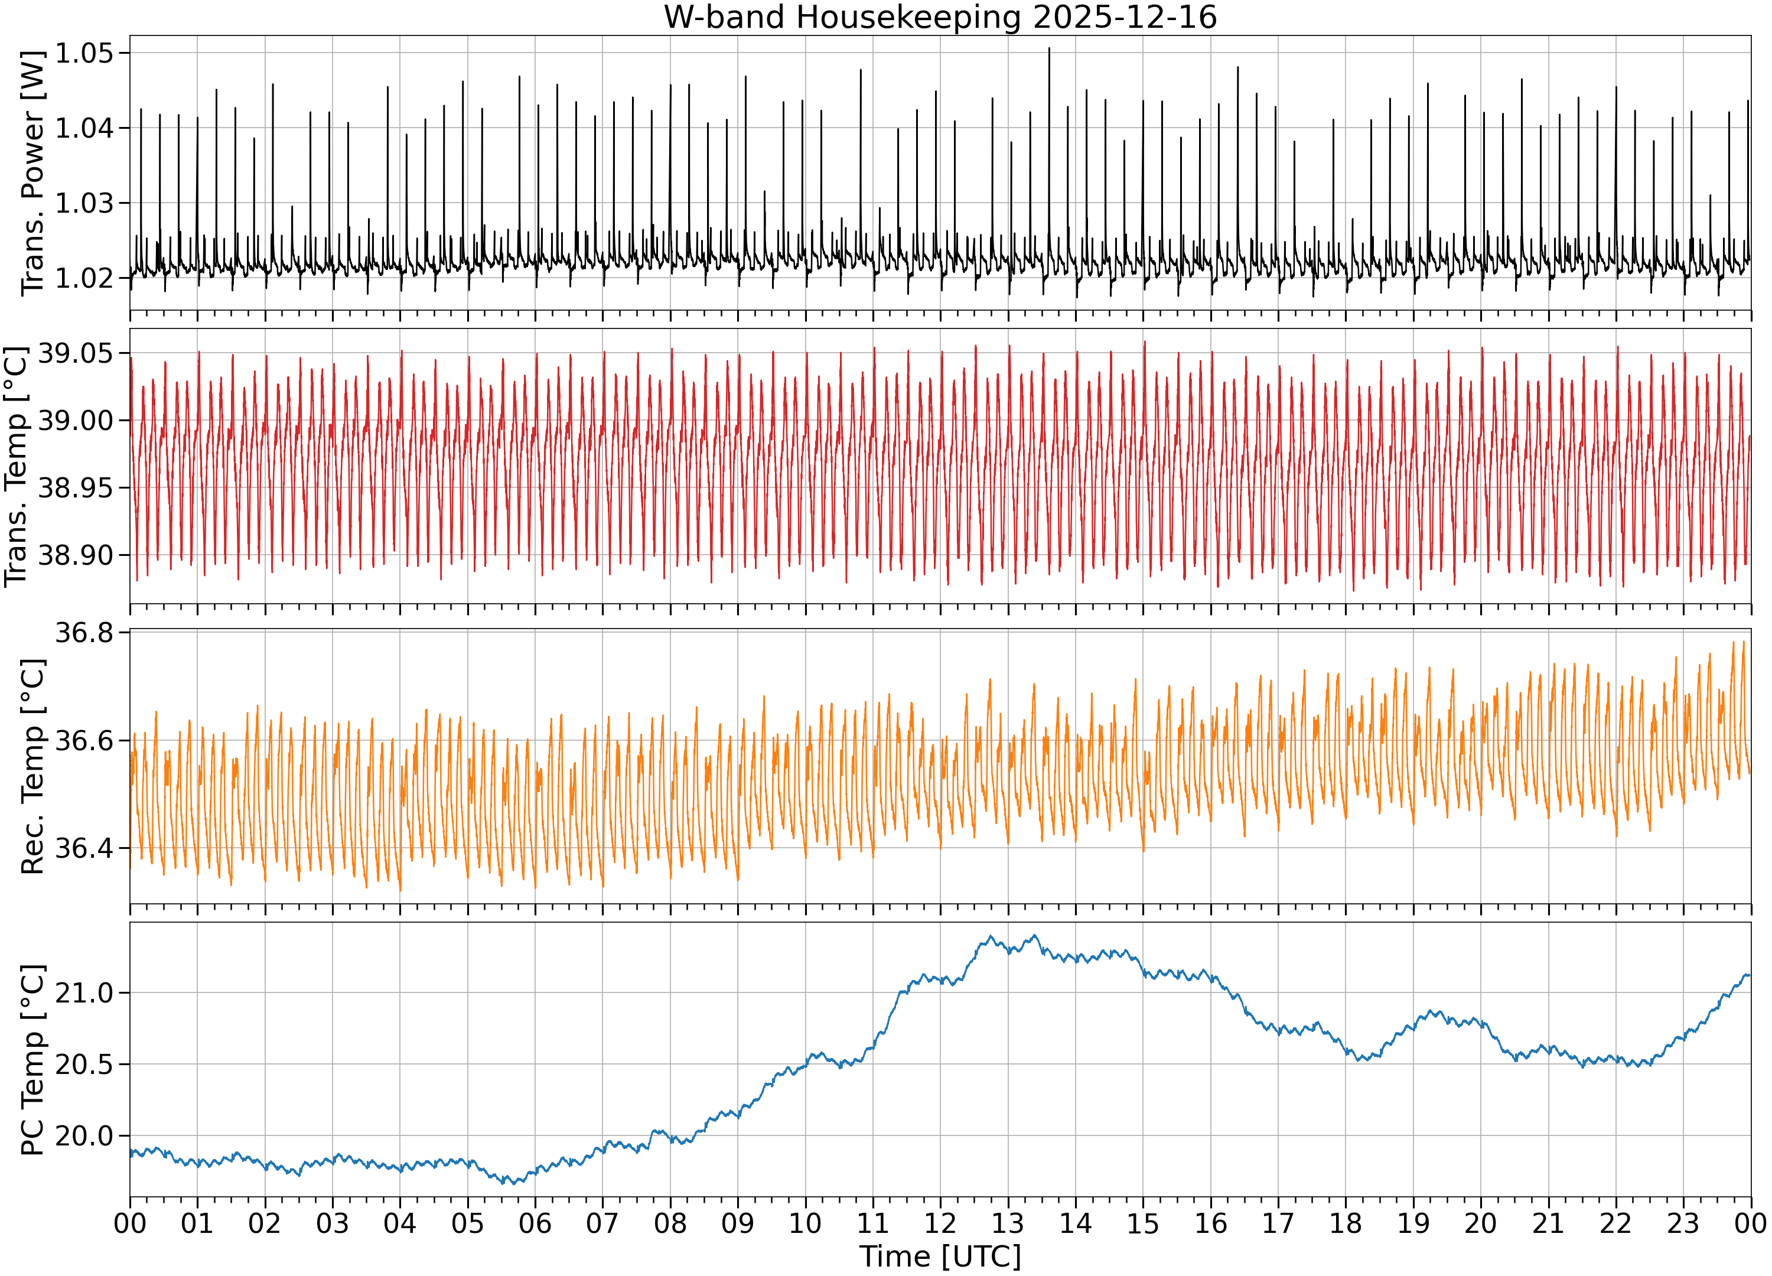Click the 1.05 tick on power axis

(84, 53)
